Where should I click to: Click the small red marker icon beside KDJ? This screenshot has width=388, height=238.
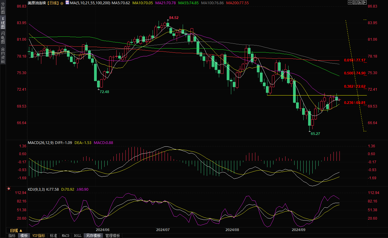[8, 189]
